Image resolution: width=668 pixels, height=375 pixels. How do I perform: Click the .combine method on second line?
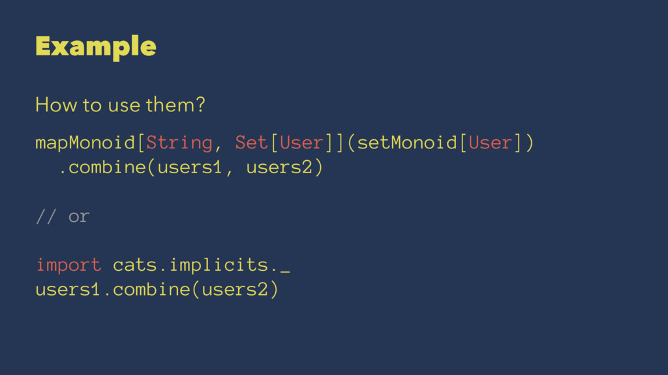(102, 167)
